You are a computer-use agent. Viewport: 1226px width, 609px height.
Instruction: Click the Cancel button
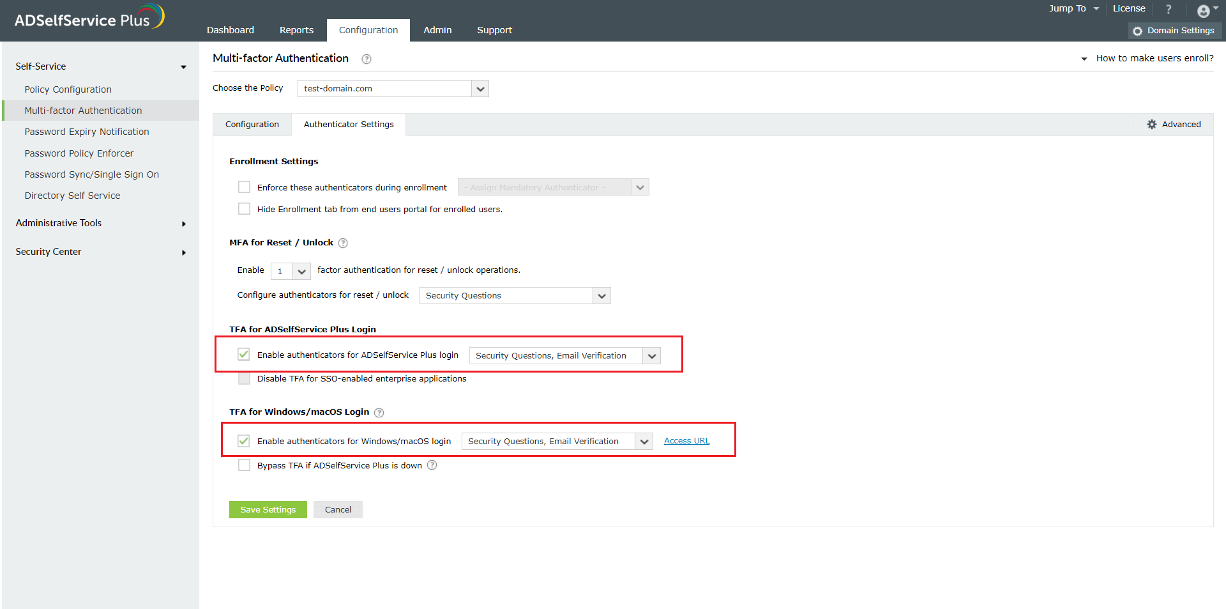click(x=338, y=510)
